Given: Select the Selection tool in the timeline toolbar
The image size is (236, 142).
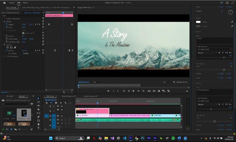Looking at the screenshot, I should pos(38,98).
